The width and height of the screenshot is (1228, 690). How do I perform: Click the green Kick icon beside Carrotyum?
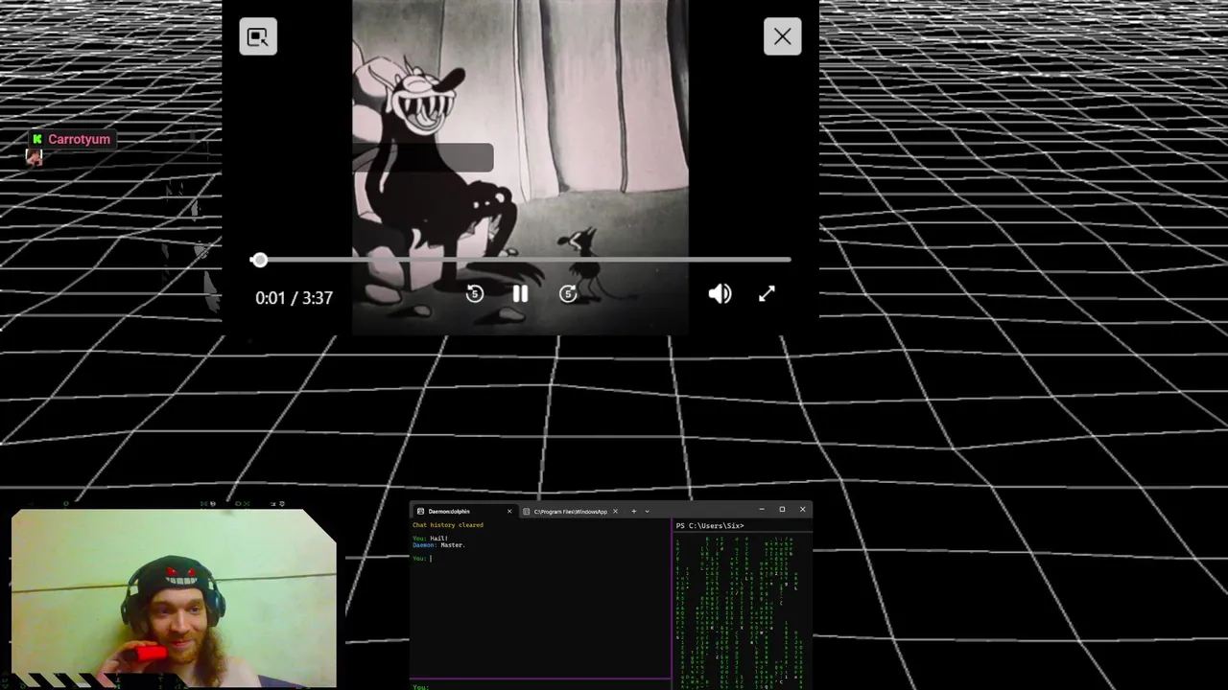pyautogui.click(x=36, y=139)
